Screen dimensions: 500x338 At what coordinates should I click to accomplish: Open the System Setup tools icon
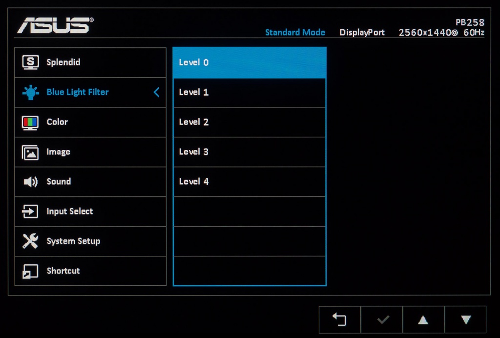coord(30,241)
